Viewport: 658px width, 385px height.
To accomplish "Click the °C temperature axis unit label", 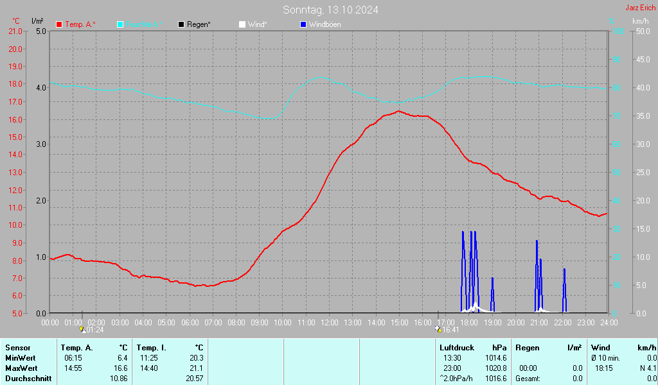I will pyautogui.click(x=16, y=21).
